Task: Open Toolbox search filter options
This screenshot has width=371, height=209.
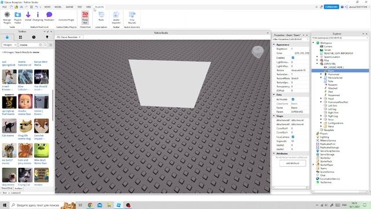Action: click(x=50, y=45)
